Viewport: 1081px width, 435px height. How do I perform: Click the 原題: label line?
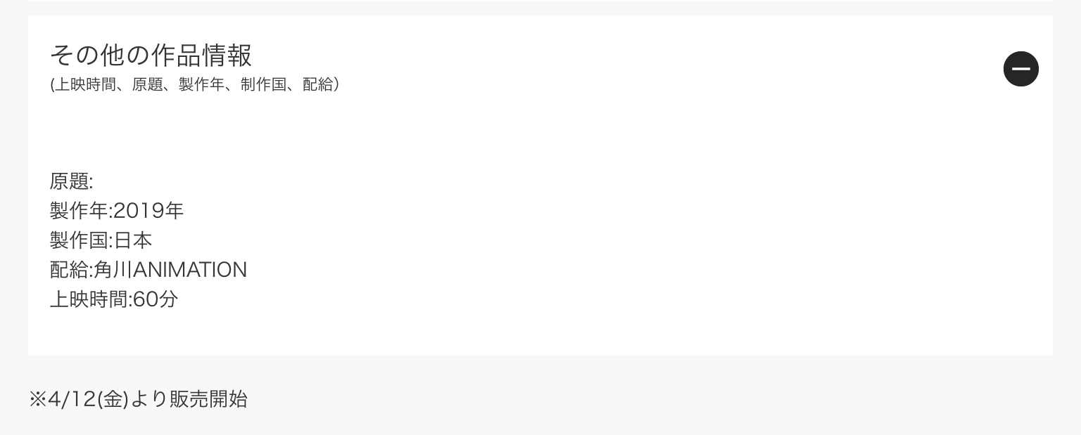pos(71,181)
